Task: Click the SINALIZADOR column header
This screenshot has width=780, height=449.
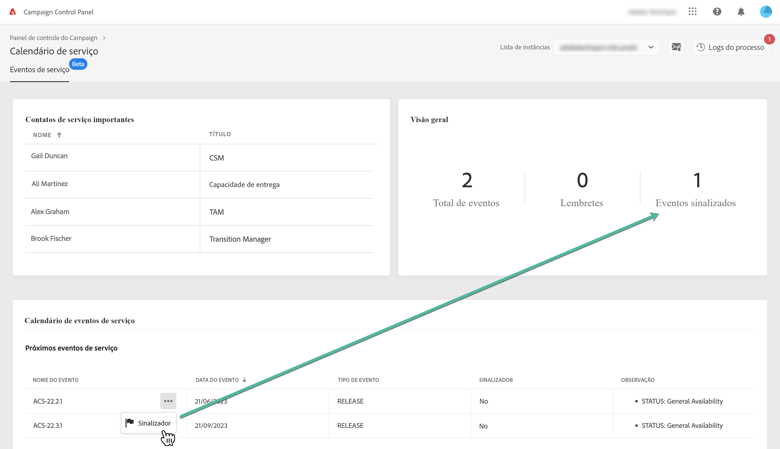Action: (496, 380)
